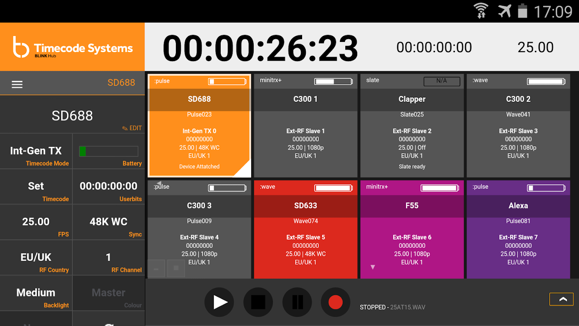Select the C300 1 device card
The image size is (579, 326).
click(x=305, y=126)
